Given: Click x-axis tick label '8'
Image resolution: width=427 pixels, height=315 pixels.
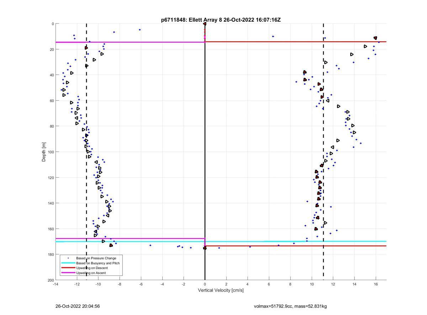Looking at the screenshot, I should coord(290,284).
